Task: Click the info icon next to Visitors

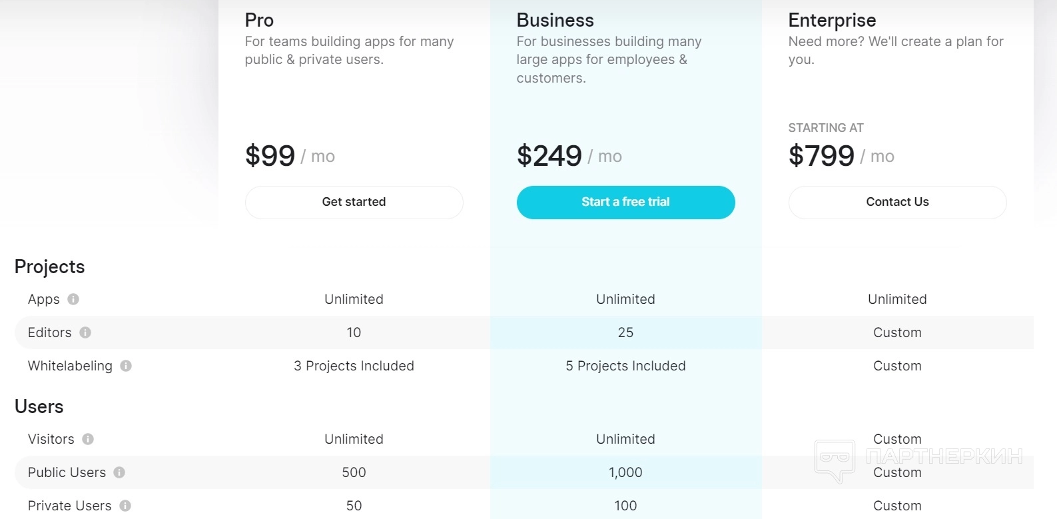Action: coord(88,439)
